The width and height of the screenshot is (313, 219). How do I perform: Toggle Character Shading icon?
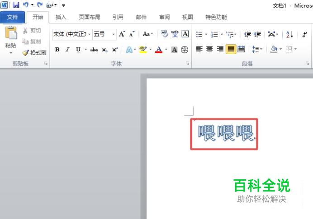[x=174, y=50]
